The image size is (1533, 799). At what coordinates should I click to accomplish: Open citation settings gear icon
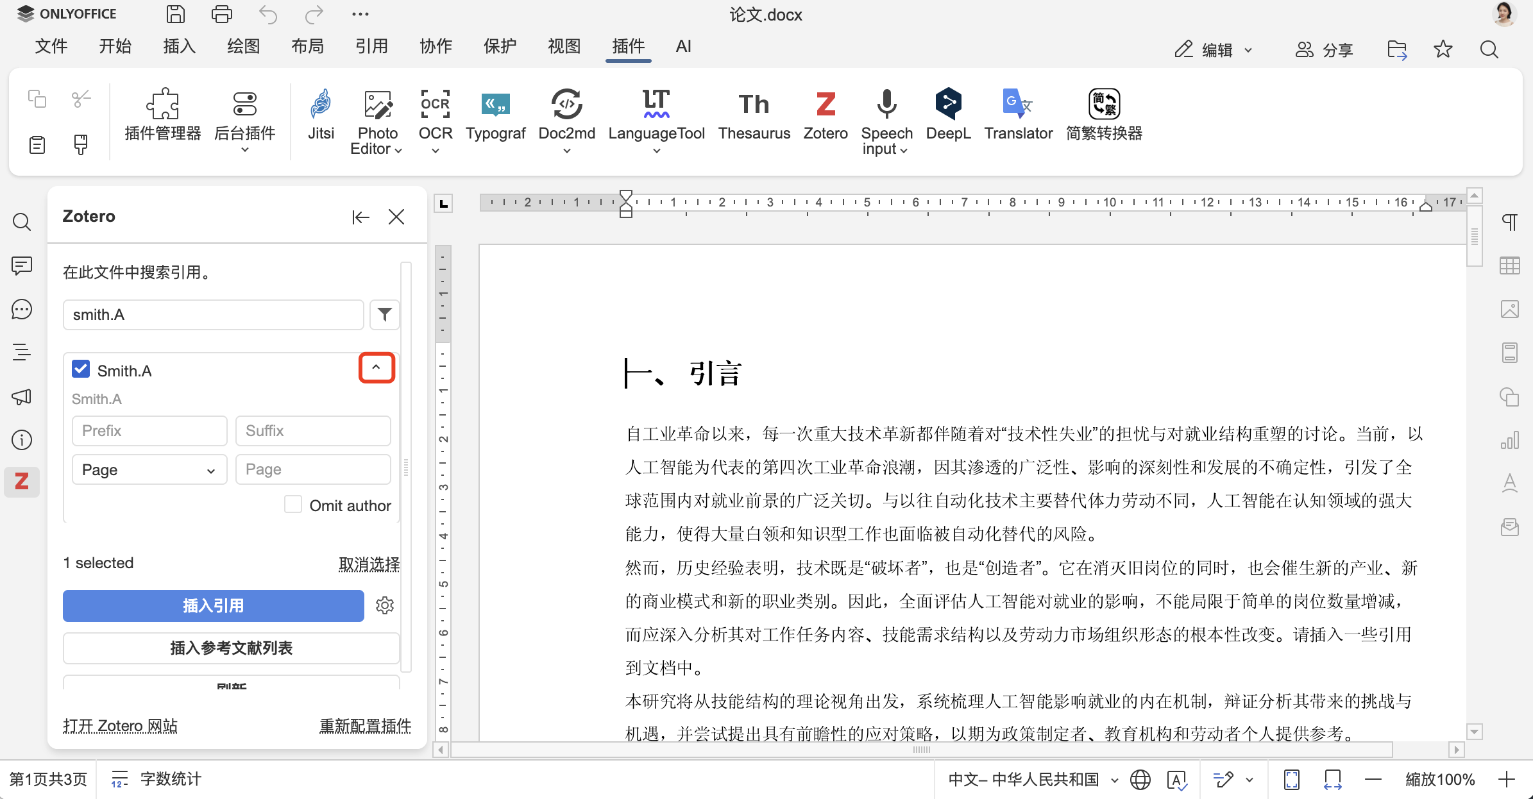(x=385, y=605)
